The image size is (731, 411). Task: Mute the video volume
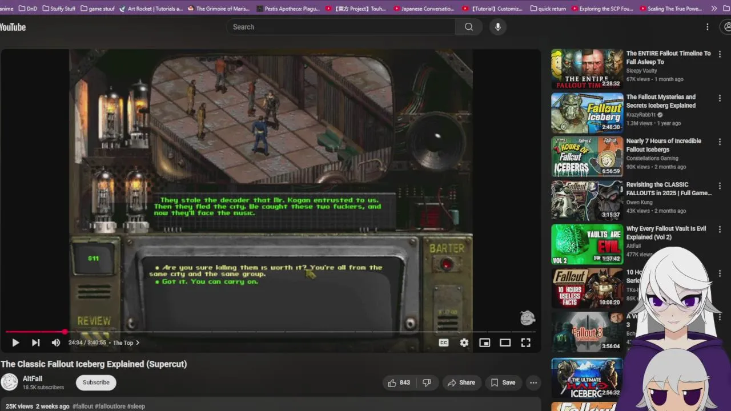point(55,342)
